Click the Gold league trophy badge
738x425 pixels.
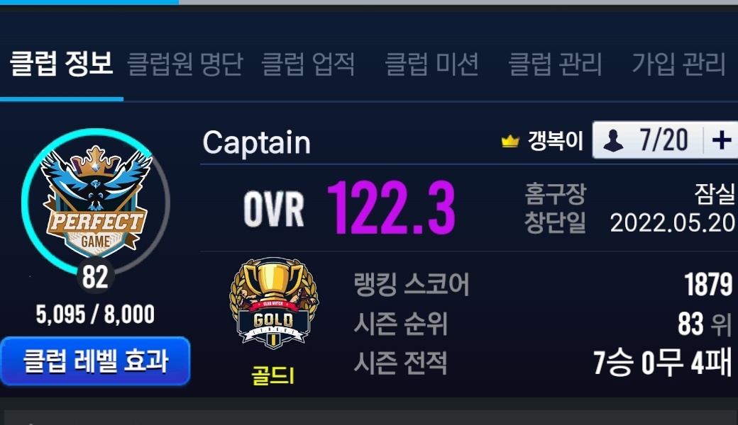[273, 303]
